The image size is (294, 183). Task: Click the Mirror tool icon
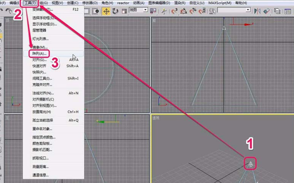coord(257,11)
